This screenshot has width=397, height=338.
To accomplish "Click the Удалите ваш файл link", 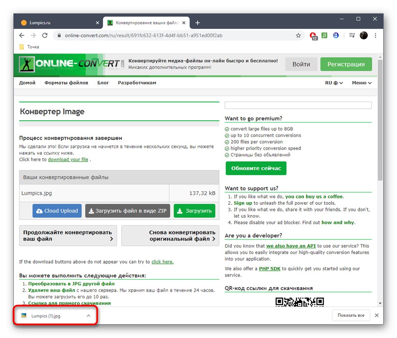I will pos(52,290).
